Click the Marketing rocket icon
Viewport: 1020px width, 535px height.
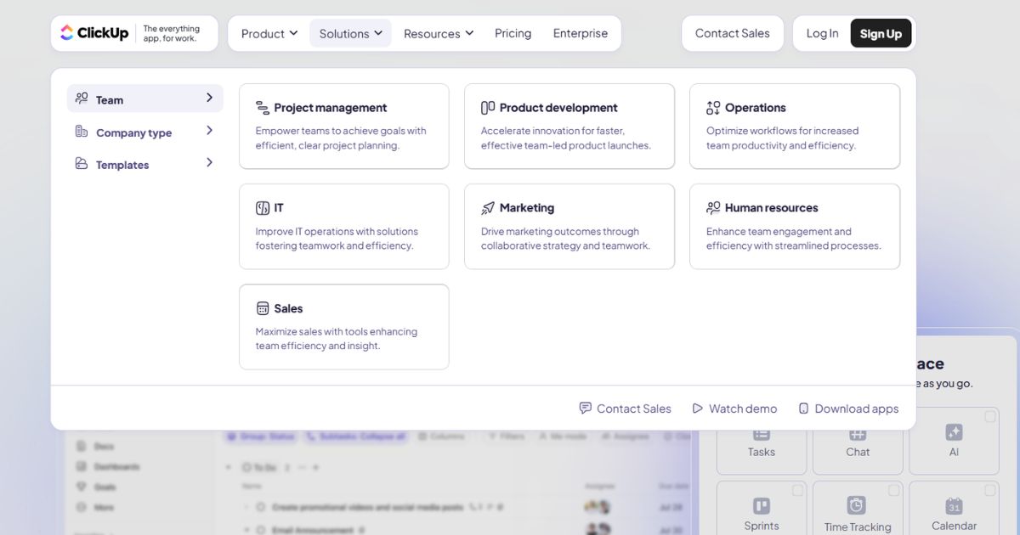[488, 208]
